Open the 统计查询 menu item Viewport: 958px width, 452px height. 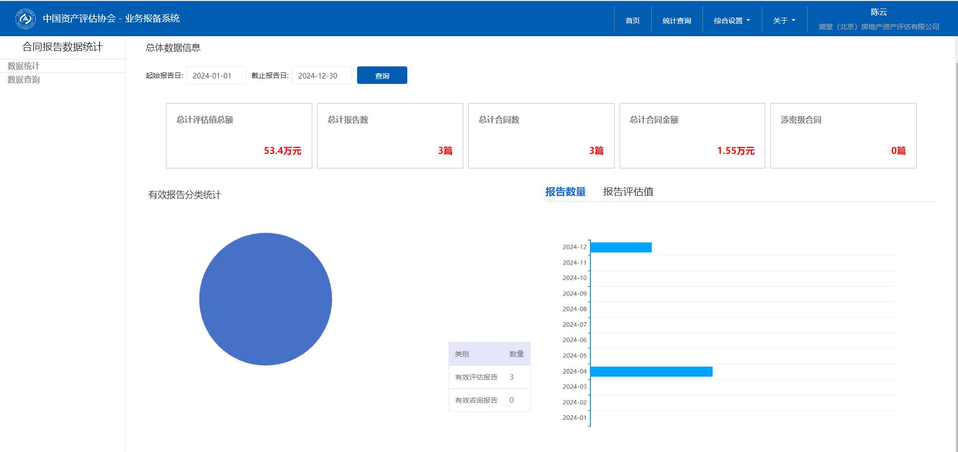(676, 21)
